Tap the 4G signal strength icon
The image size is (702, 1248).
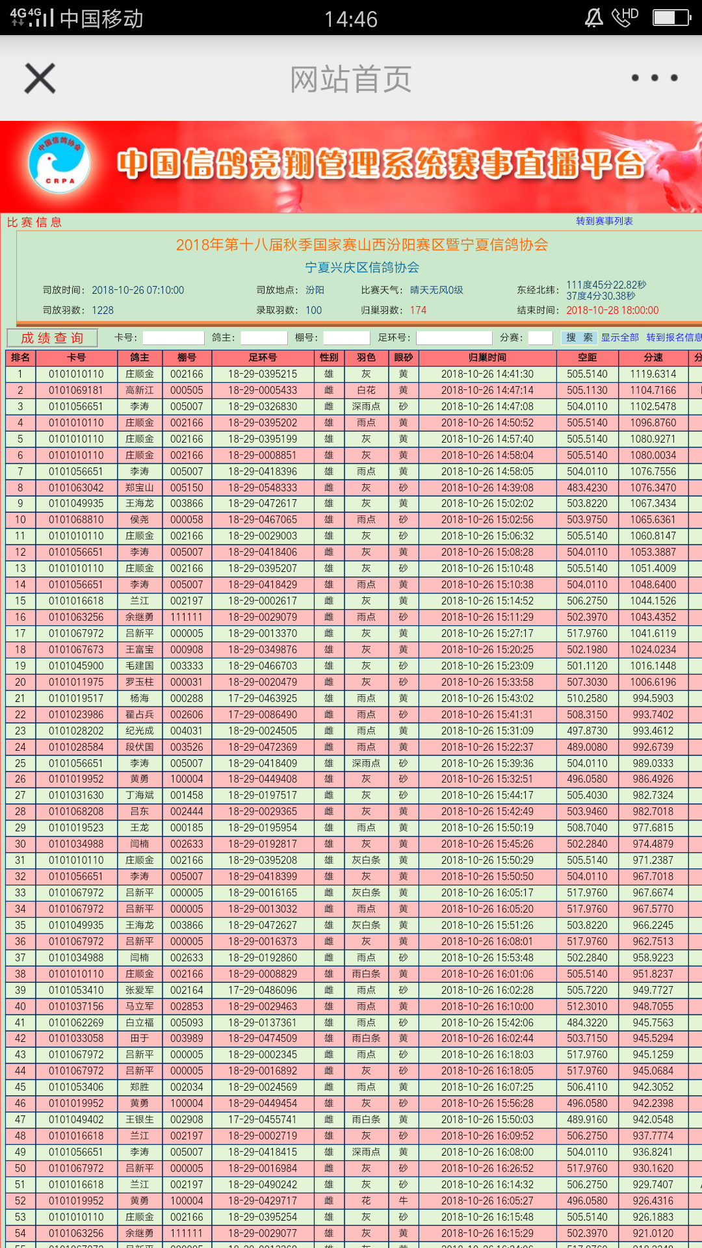pyautogui.click(x=32, y=18)
